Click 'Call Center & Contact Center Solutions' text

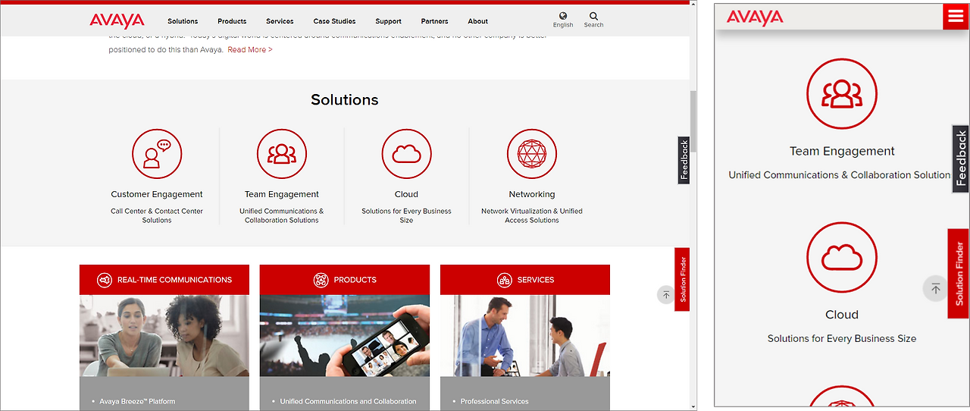point(157,215)
